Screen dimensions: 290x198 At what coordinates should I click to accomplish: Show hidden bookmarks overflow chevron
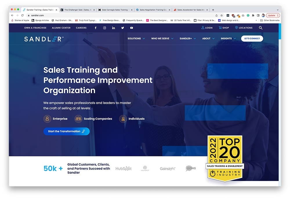(x=256, y=20)
